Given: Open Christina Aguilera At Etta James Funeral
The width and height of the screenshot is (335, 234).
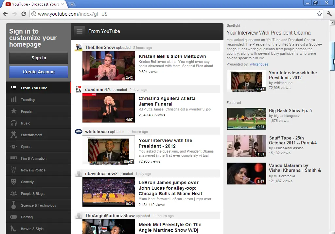Looking at the screenshot, I should tap(167, 101).
